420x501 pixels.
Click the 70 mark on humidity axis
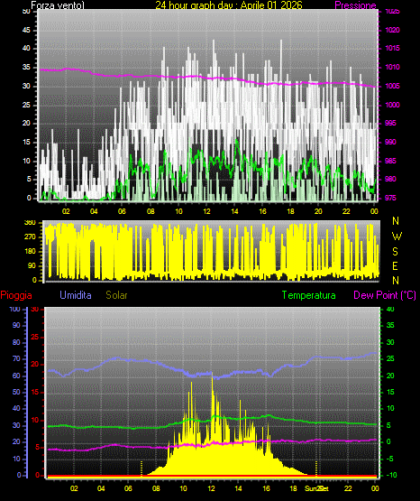tap(16, 358)
